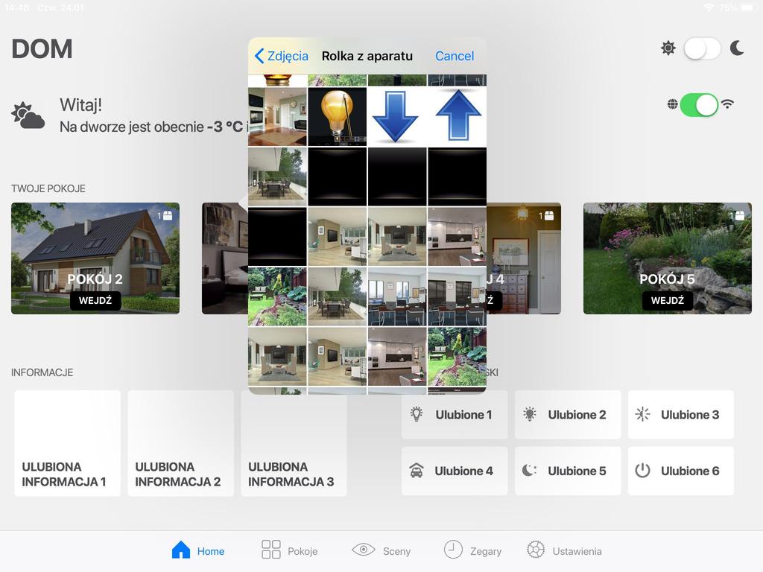This screenshot has height=572, width=763.
Task: Click the globe remote connection icon
Action: click(x=673, y=104)
